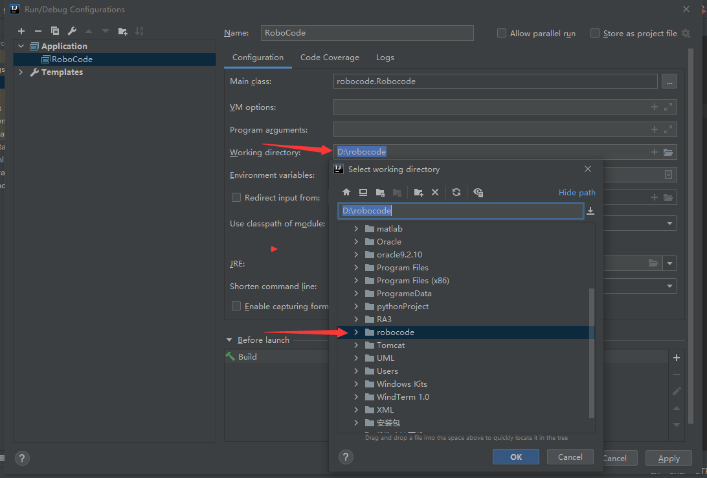The height and width of the screenshot is (478, 707).
Task: Insert macro plus icon in Program arguments field
Action: pos(655,129)
